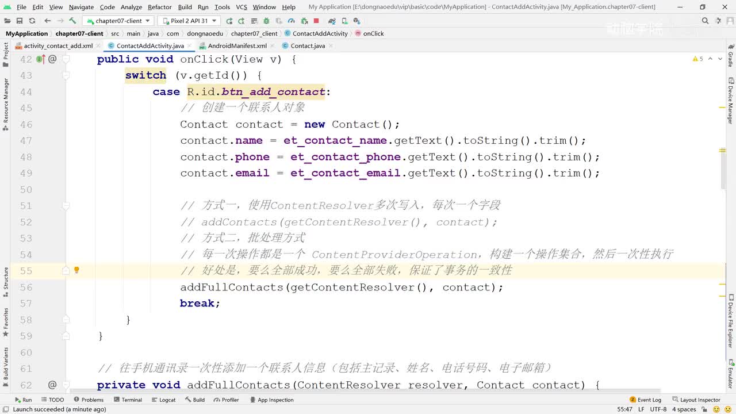Open IDE settings and updates icon

pos(717,21)
